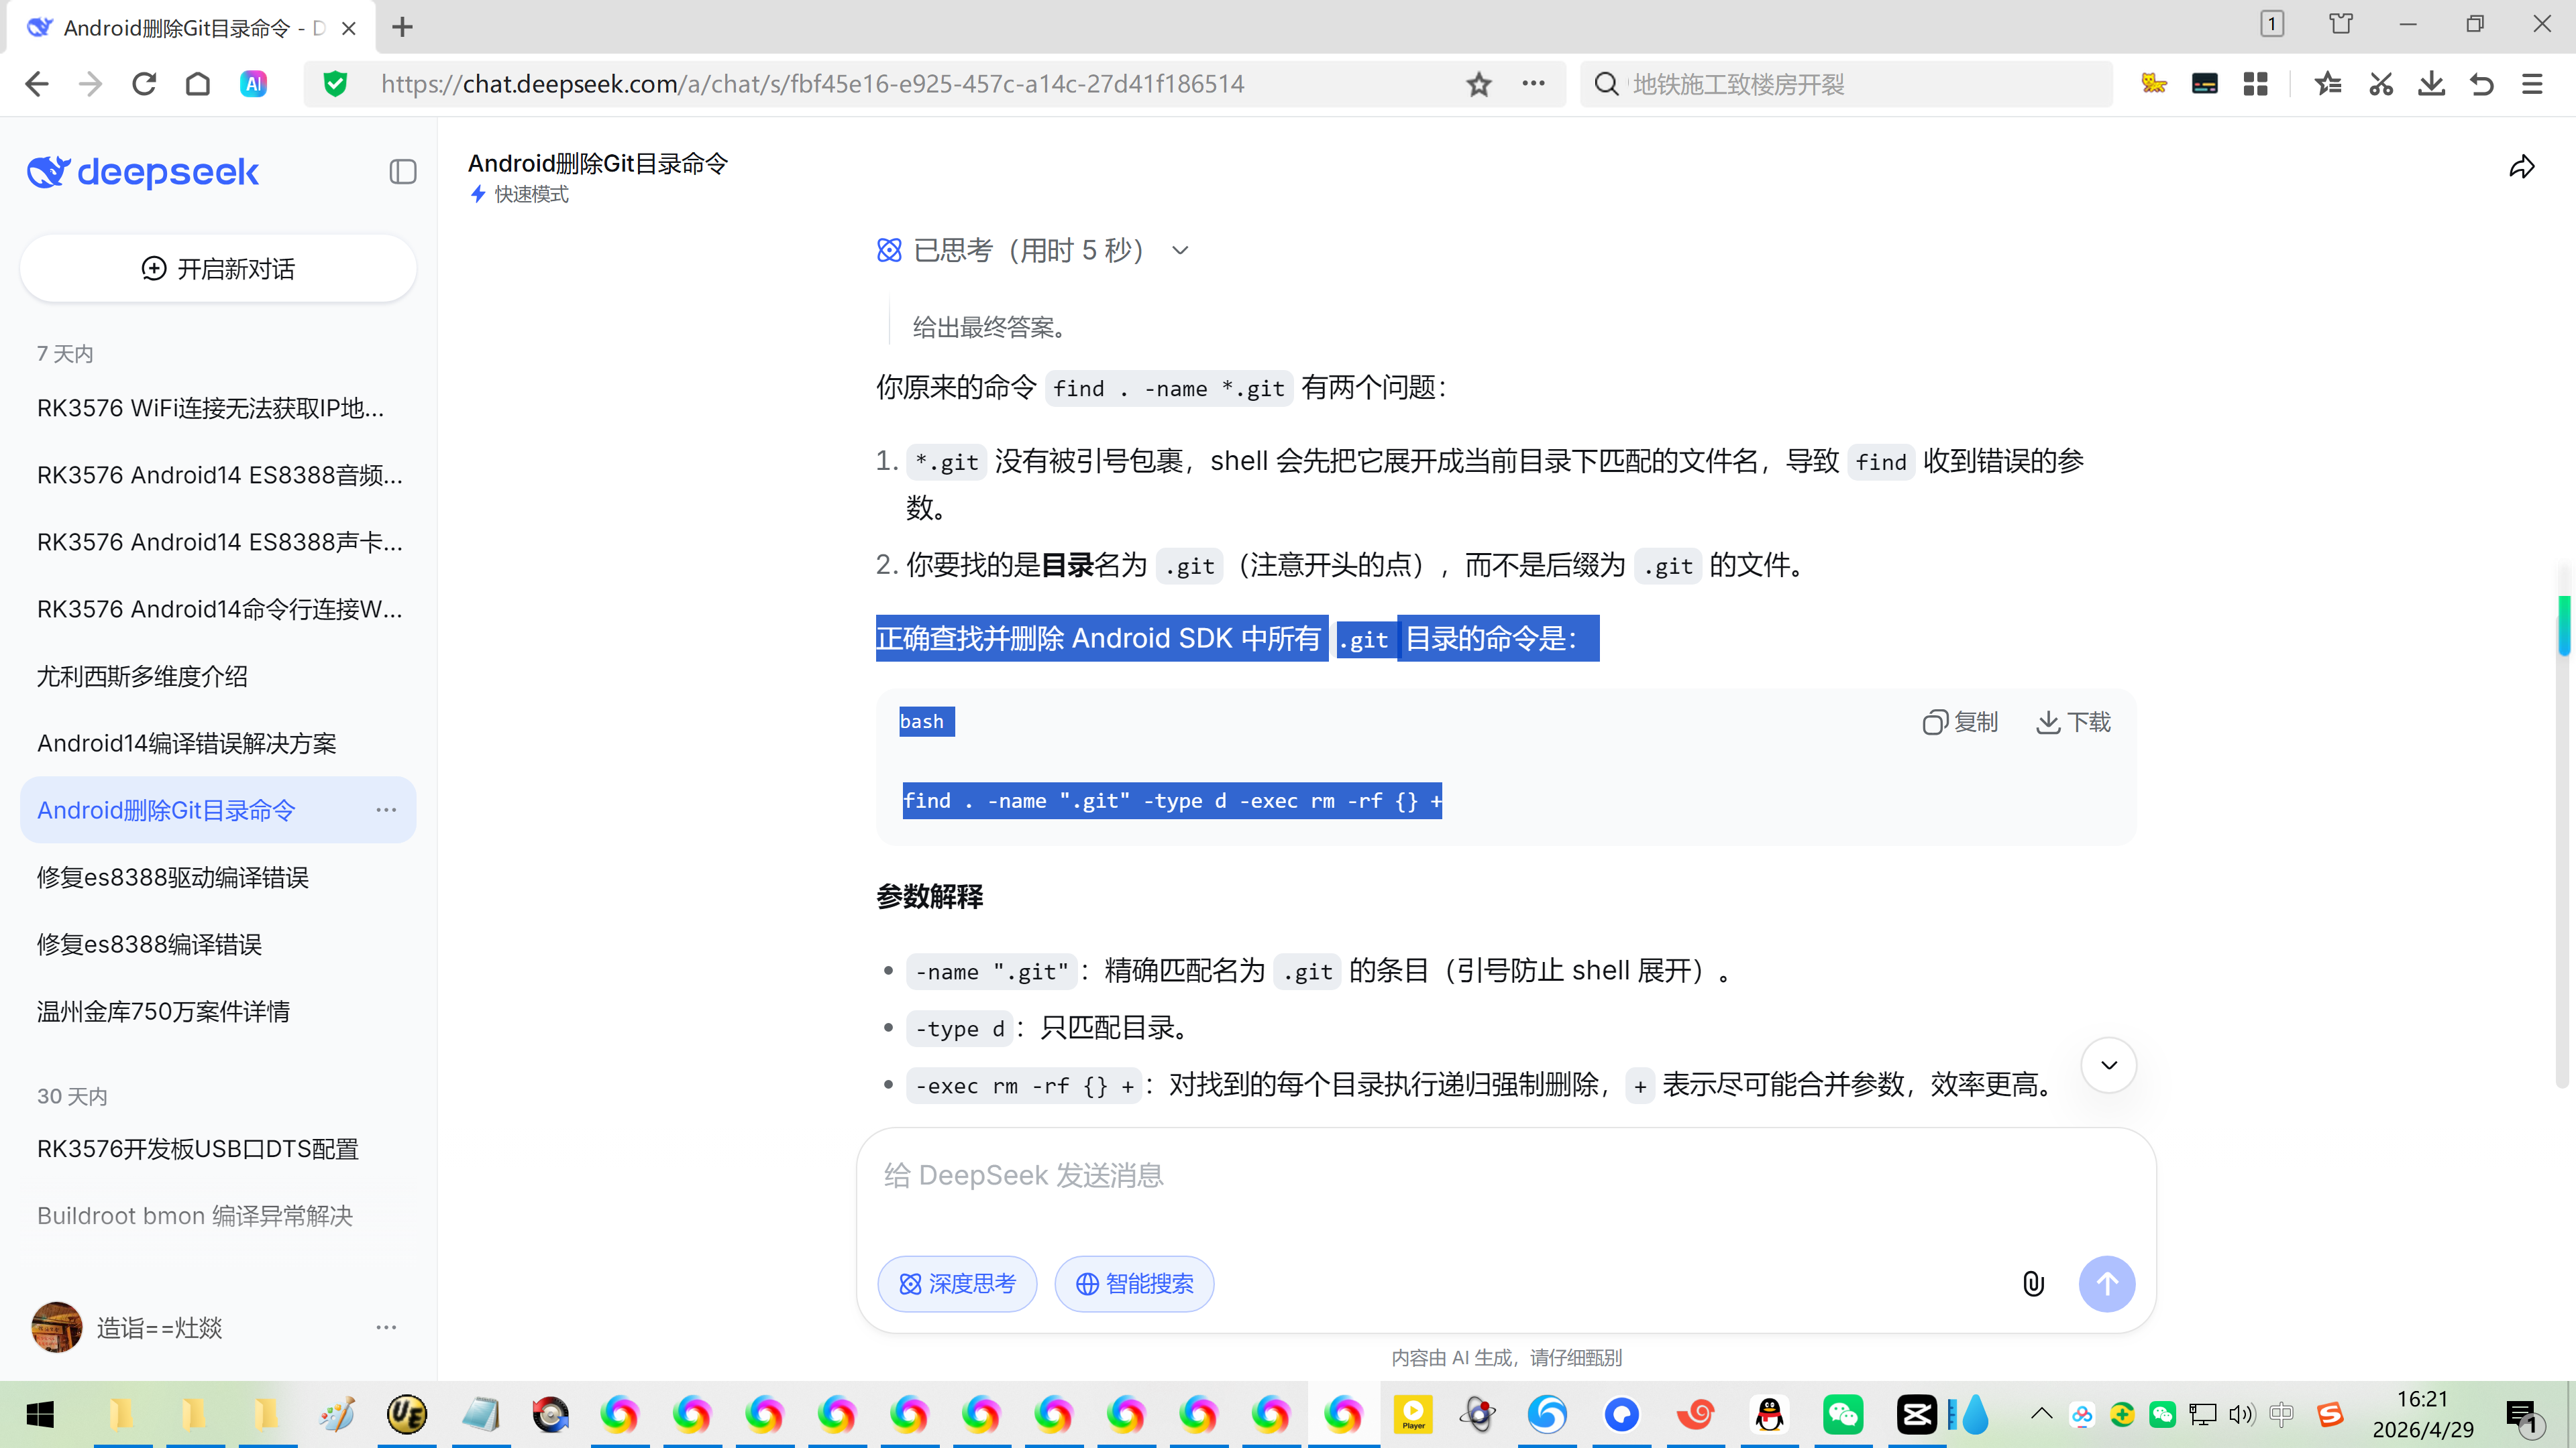Download the bash code snippet
This screenshot has width=2576, height=1448.
point(2073,721)
